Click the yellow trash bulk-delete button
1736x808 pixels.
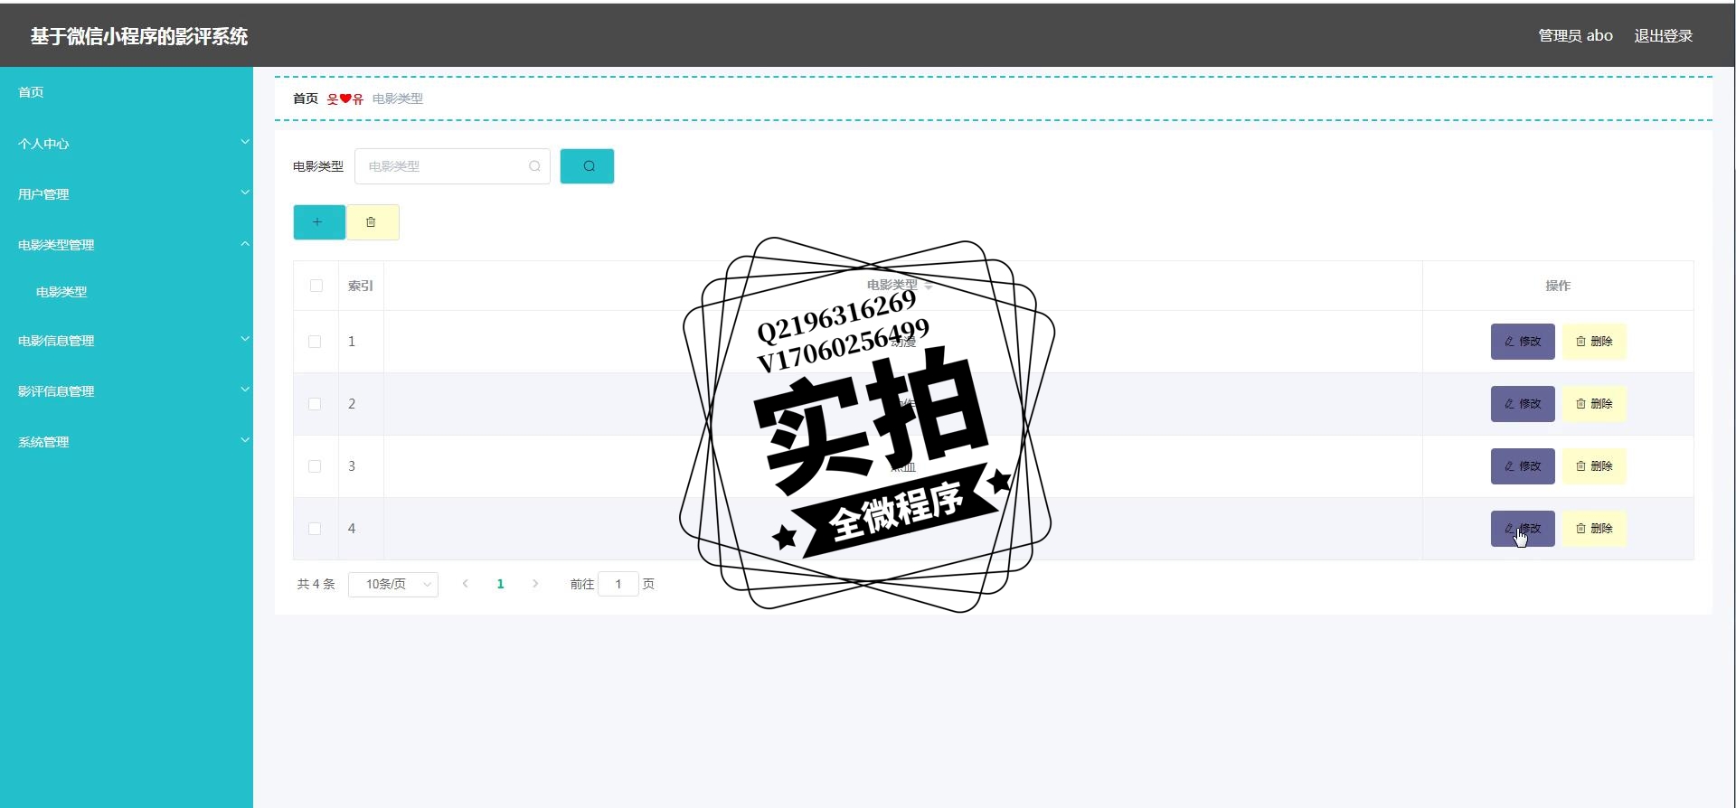tap(373, 222)
